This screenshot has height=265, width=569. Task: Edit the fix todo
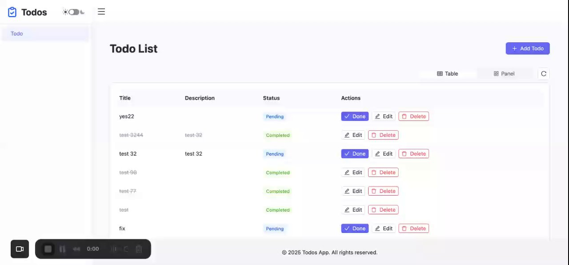[x=384, y=229]
